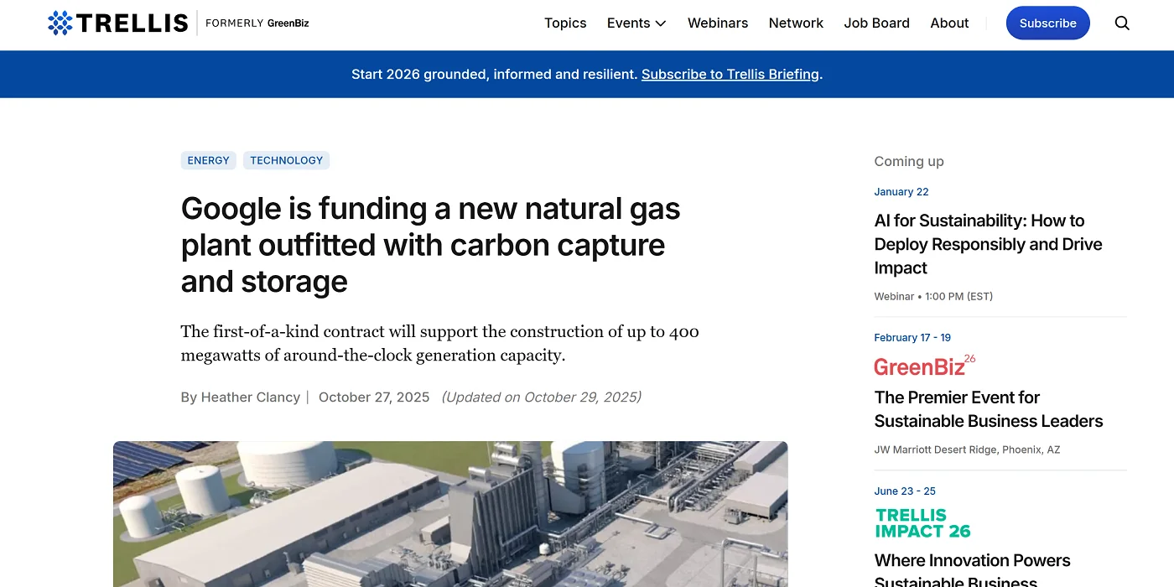Click the GreenBiz 26 event logo
Image resolution: width=1174 pixels, height=587 pixels.
(x=925, y=366)
